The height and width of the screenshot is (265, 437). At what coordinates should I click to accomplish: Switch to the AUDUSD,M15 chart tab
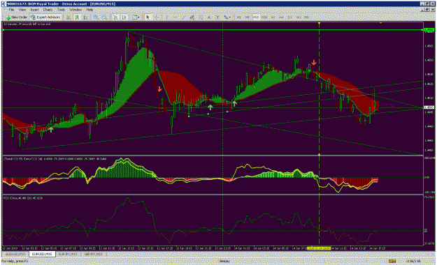click(x=15, y=254)
